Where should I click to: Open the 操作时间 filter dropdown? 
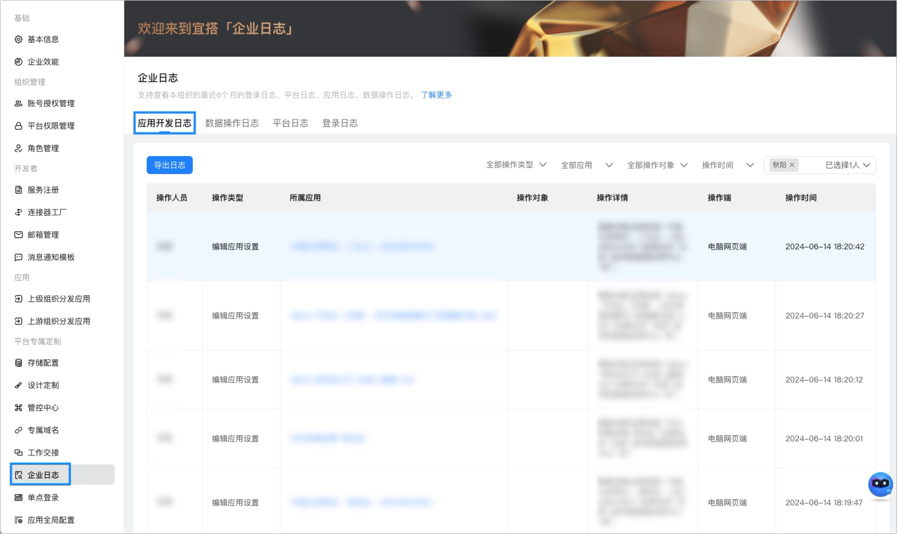[728, 165]
